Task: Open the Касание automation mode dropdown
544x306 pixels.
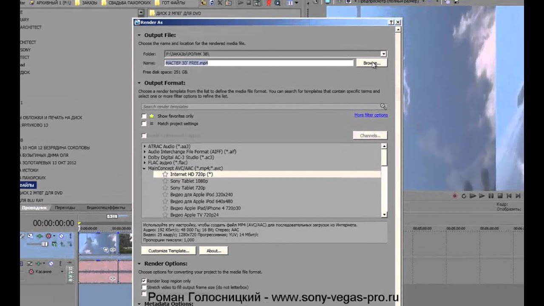Action: (62, 272)
